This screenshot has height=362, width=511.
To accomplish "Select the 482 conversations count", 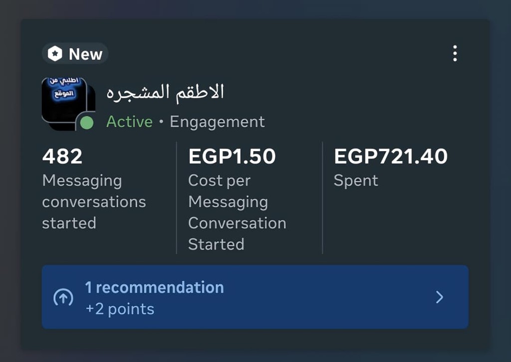I will 62,157.
